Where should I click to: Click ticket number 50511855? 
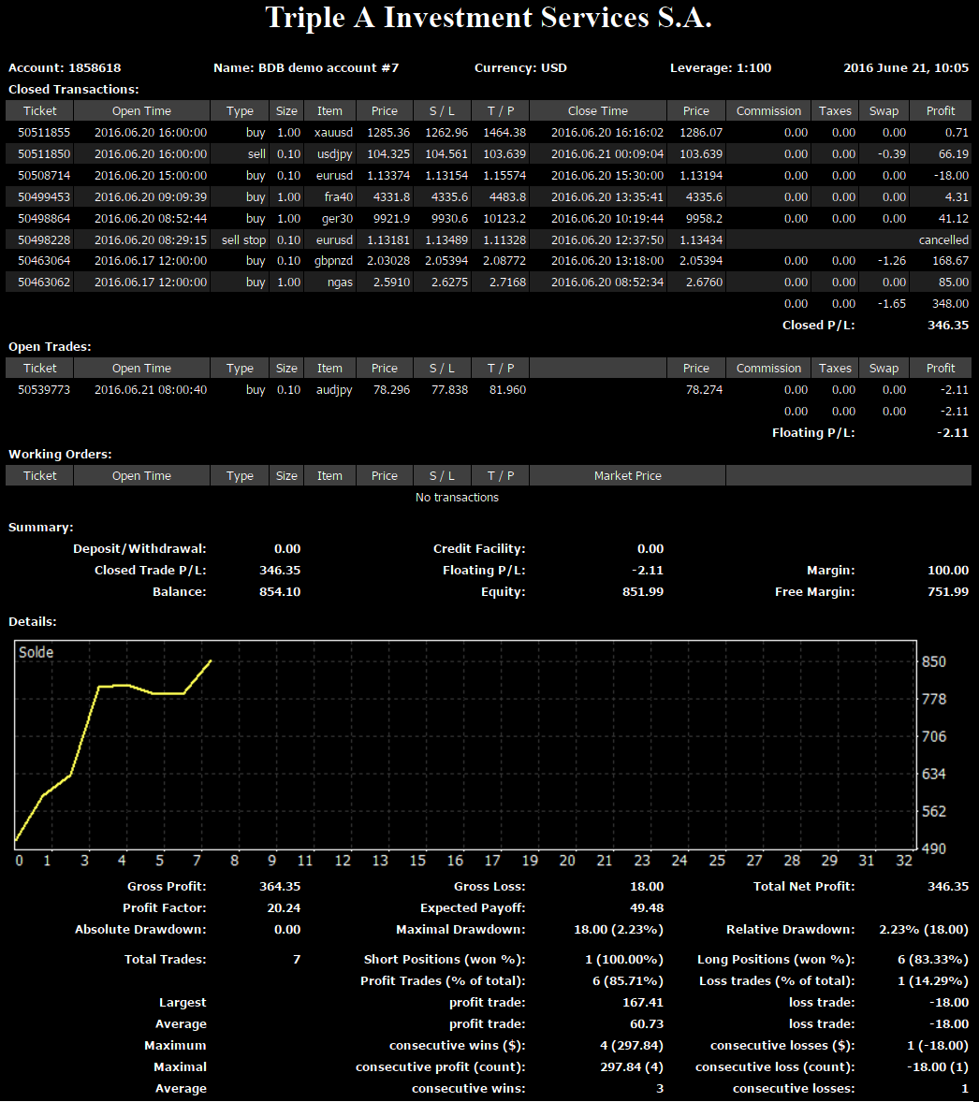coord(44,132)
